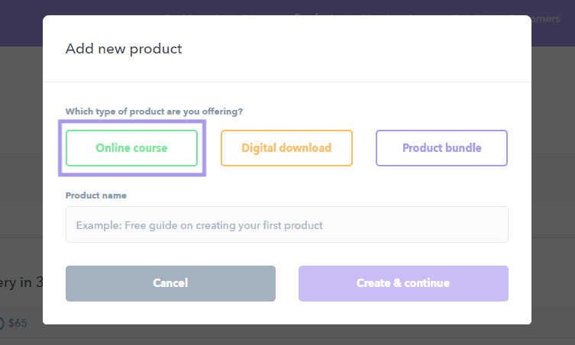Image resolution: width=575 pixels, height=345 pixels.
Task: Click the orange-outlined download type button
Action: tap(286, 148)
